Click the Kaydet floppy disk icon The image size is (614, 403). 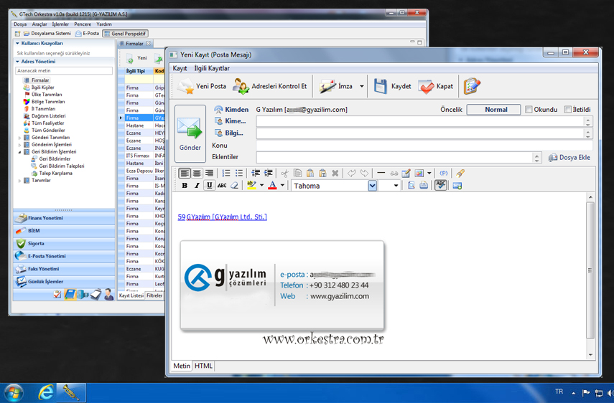pos(380,86)
